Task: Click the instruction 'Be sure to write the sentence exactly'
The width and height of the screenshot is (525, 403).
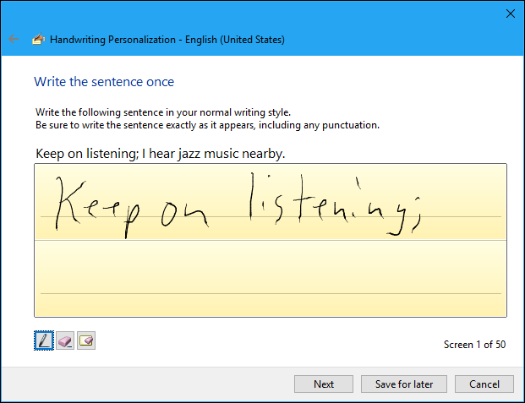Action: click(x=119, y=125)
